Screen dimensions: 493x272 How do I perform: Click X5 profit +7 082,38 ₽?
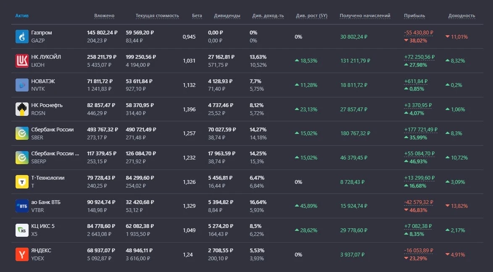418,226
